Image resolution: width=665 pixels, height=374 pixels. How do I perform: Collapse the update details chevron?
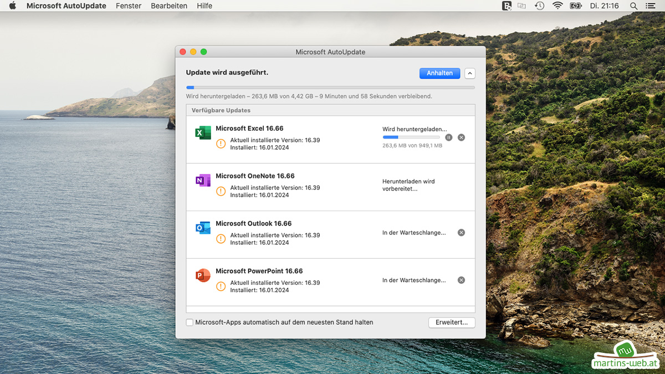click(470, 73)
